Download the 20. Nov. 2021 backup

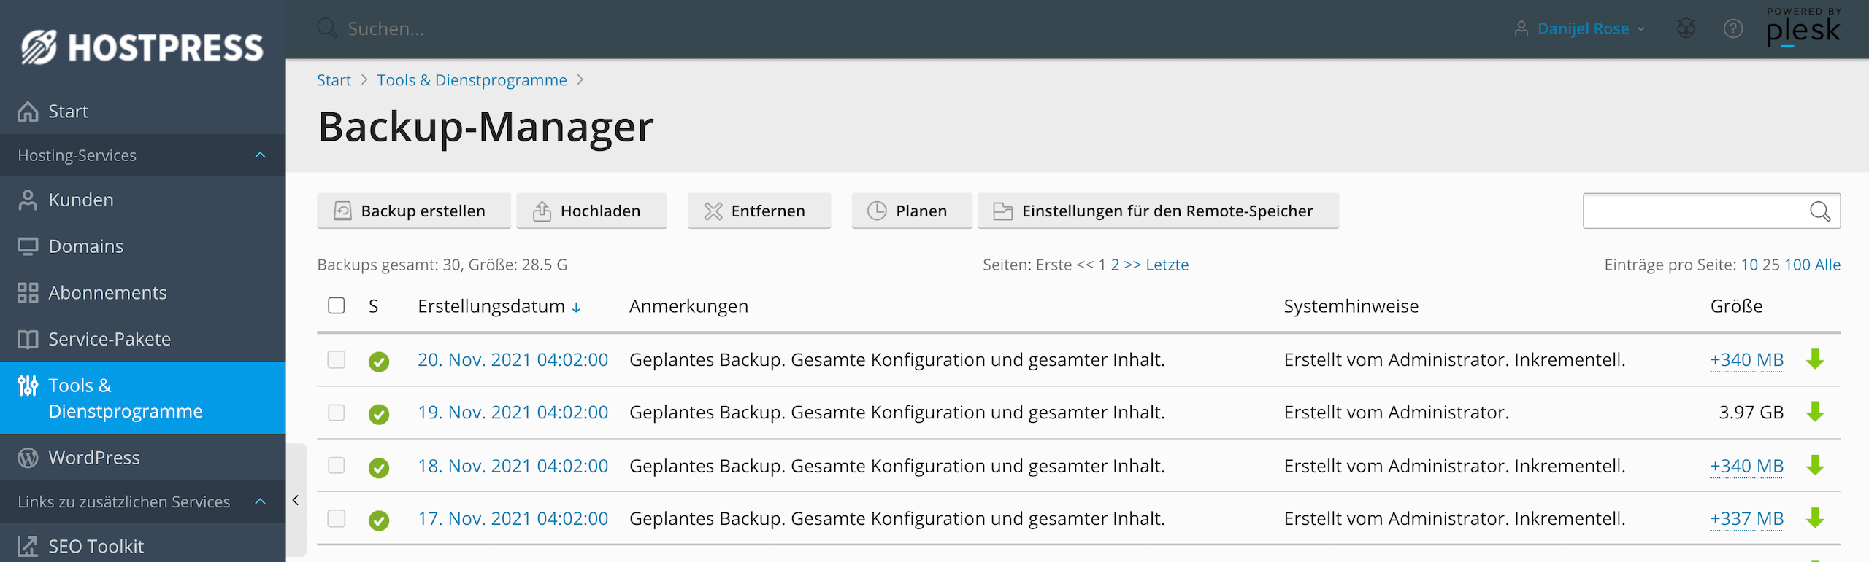click(x=1815, y=359)
